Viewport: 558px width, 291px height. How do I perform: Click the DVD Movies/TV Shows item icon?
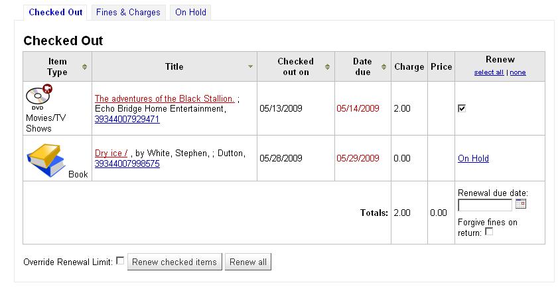[39, 98]
